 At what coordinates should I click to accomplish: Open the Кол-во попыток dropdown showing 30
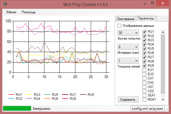[x=128, y=33]
